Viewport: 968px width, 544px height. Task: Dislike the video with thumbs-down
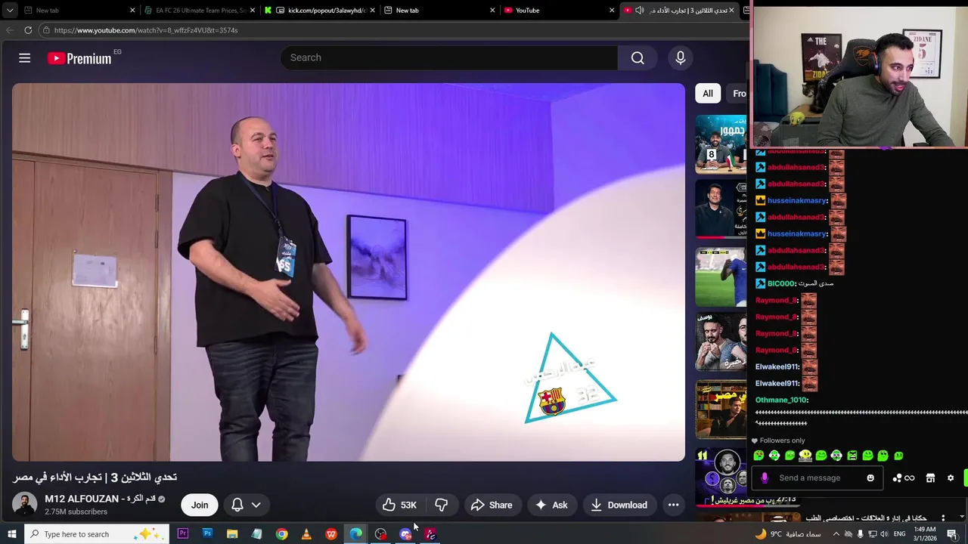pos(442,505)
